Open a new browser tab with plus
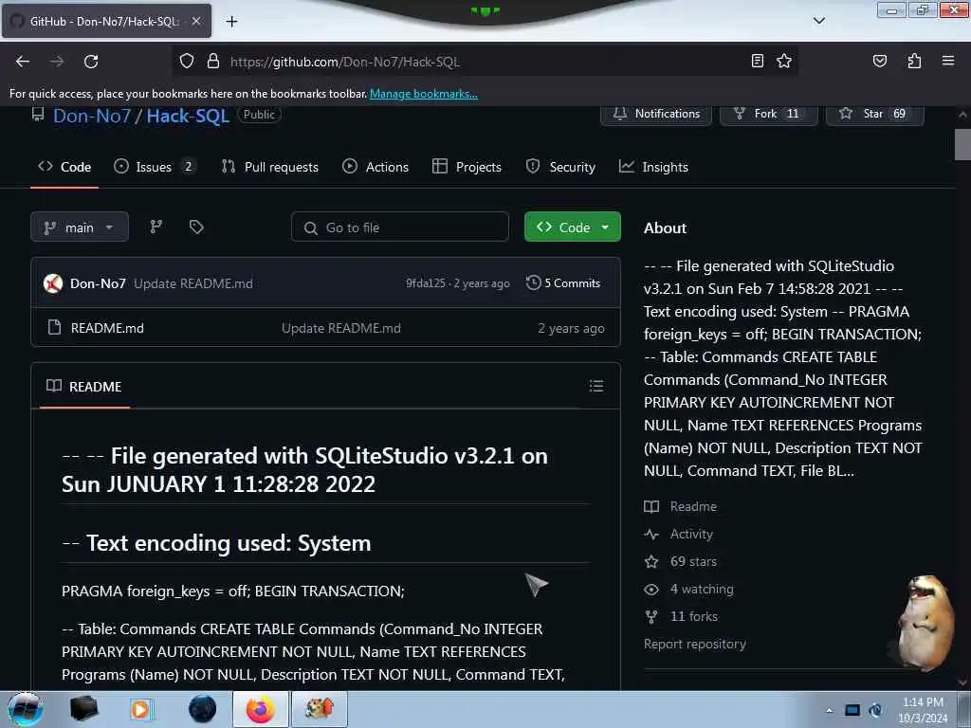 click(x=231, y=22)
